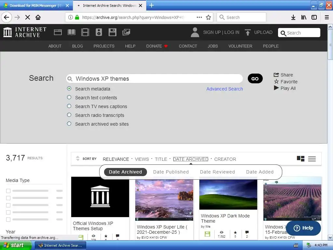This screenshot has height=250, width=333.
Task: Open the Firefox downloads arrow icon
Action: 293,17
